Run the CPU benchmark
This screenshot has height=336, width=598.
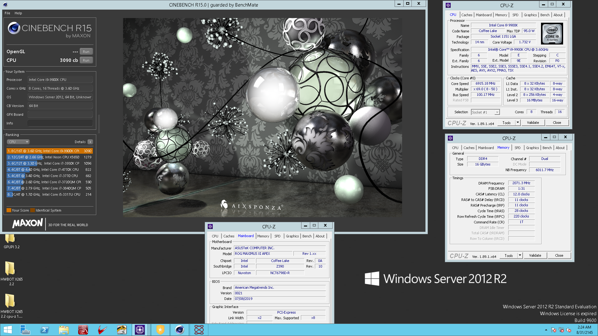point(86,60)
